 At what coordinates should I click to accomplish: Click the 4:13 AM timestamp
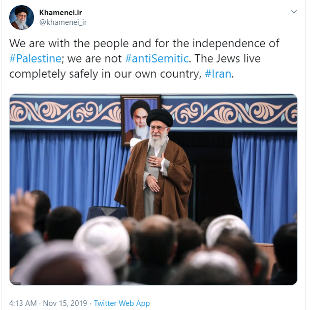pyautogui.click(x=23, y=303)
